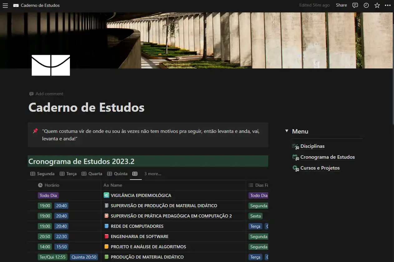Open the comments panel icon
This screenshot has height=262, width=394.
(355, 5)
